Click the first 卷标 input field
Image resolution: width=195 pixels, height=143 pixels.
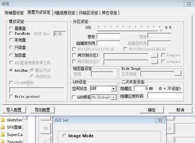108,36
